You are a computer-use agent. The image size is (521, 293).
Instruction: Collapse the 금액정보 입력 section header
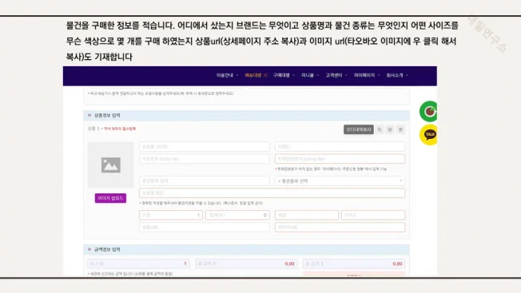(x=246, y=249)
